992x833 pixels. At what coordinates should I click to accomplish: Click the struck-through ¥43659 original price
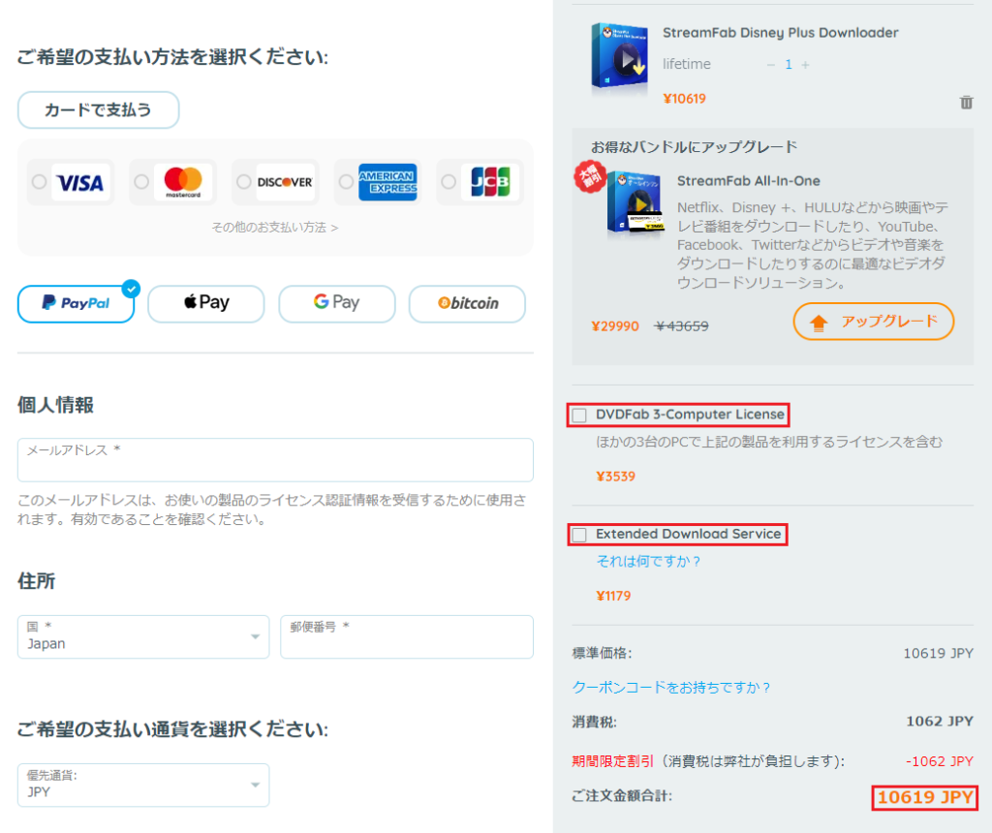click(x=681, y=326)
